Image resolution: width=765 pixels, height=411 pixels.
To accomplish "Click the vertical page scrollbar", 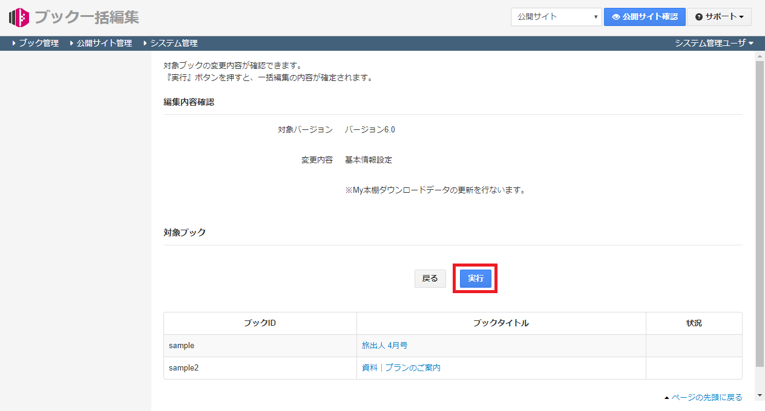I will pos(760,213).
